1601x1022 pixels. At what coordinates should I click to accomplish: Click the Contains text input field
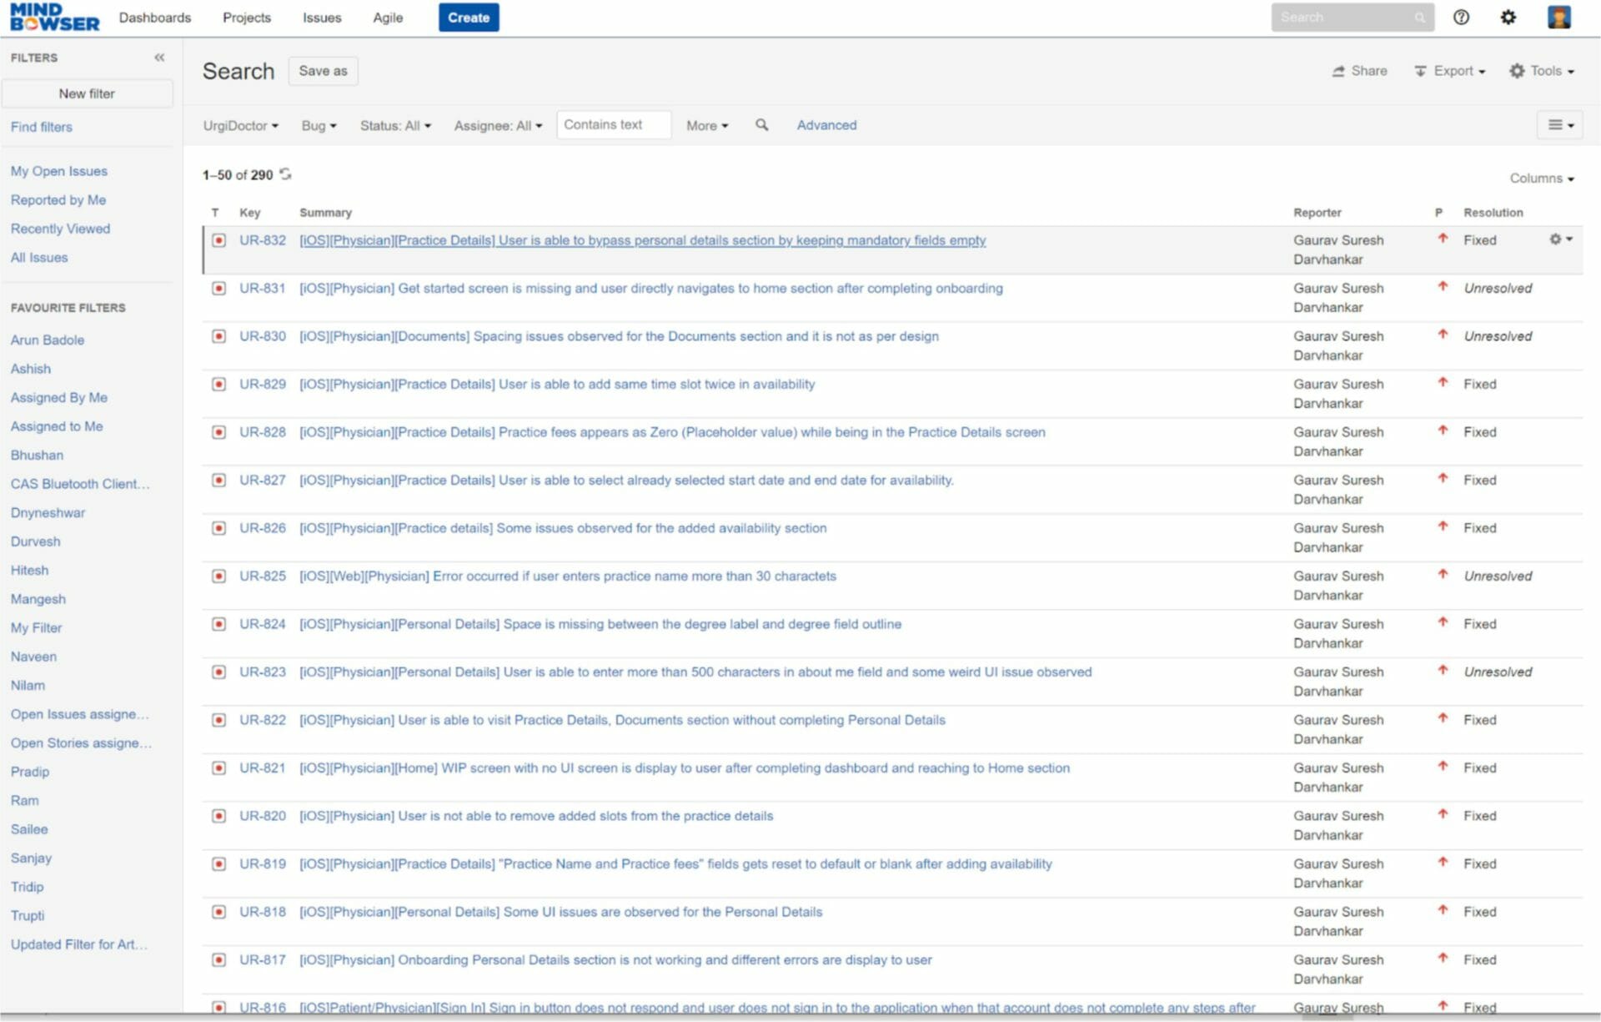point(614,124)
